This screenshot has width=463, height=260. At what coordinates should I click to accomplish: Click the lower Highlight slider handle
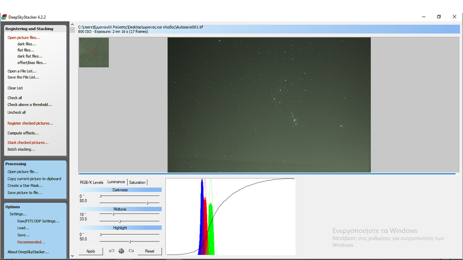(x=130, y=241)
